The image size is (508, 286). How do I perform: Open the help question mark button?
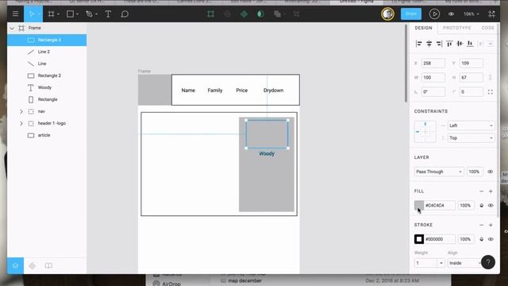click(487, 262)
